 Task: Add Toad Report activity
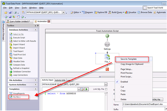pos(17,51)
